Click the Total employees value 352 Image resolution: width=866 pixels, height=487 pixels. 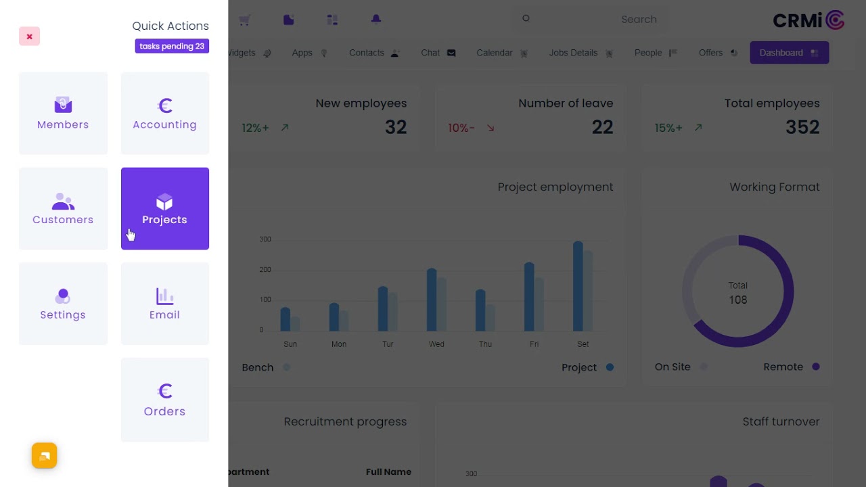(802, 127)
